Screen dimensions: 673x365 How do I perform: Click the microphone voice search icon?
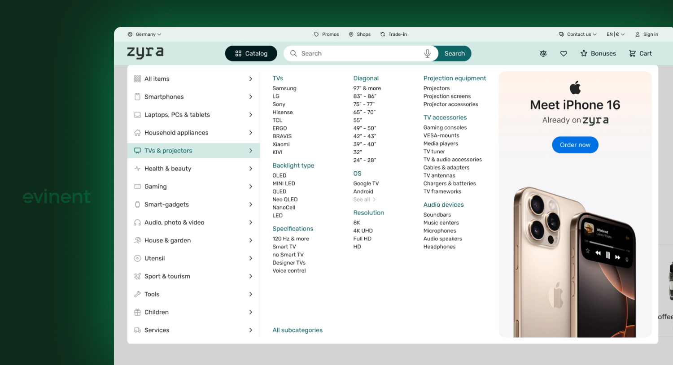428,53
